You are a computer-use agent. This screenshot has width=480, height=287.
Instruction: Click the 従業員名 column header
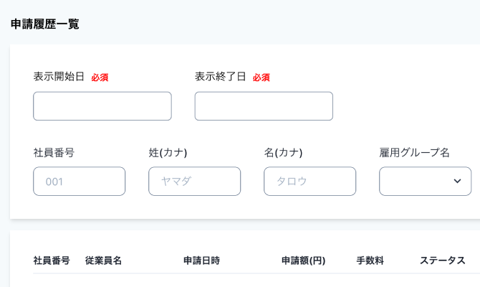[103, 260]
